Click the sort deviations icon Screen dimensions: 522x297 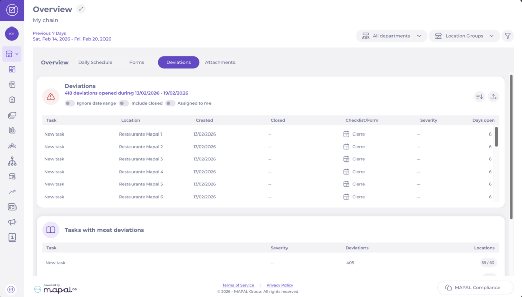[479, 96]
